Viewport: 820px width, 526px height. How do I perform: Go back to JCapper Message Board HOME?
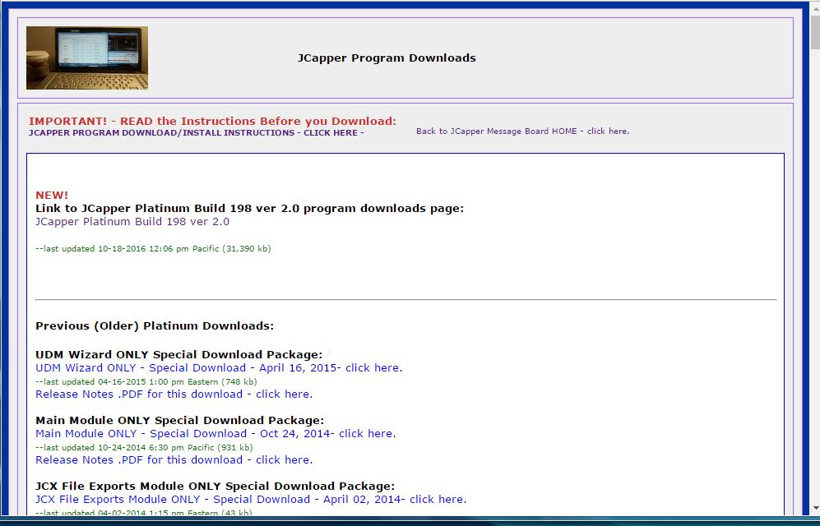[522, 131]
